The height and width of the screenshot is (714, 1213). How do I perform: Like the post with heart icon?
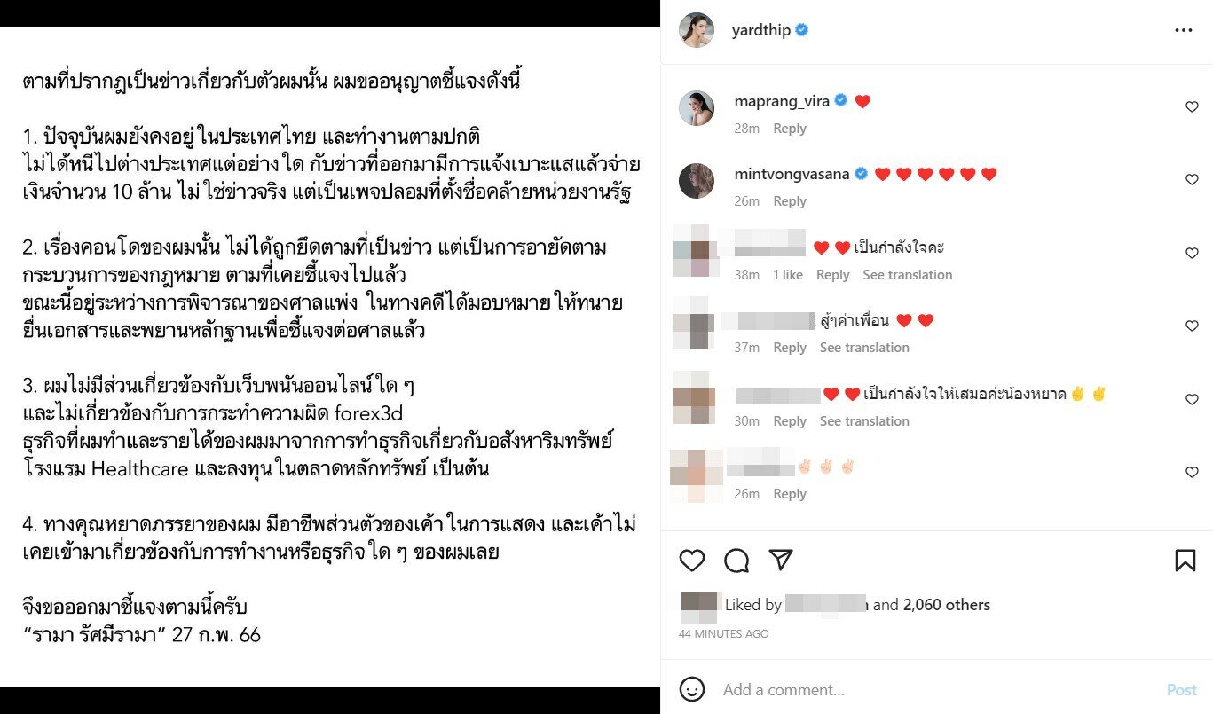(692, 560)
